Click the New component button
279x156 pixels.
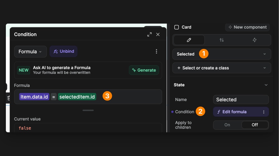click(247, 27)
